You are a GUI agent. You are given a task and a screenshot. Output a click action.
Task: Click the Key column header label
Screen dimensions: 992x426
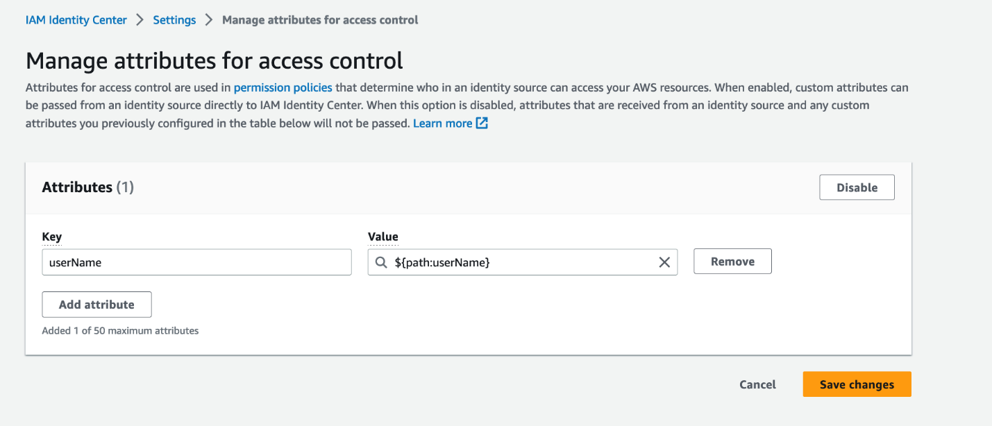click(x=51, y=237)
